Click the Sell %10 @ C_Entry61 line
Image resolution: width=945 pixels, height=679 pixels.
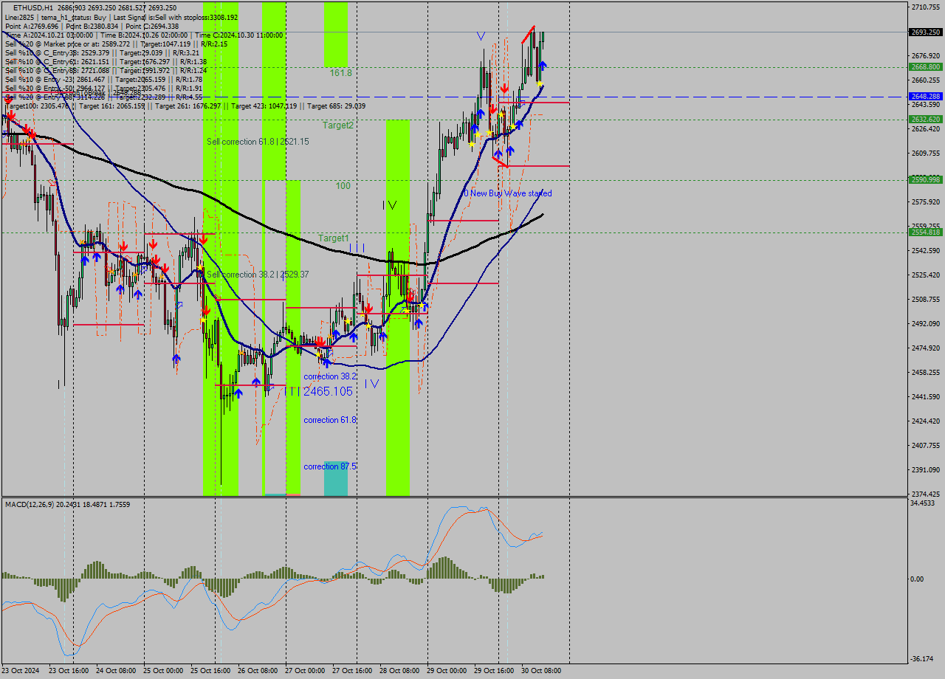pyautogui.click(x=106, y=61)
